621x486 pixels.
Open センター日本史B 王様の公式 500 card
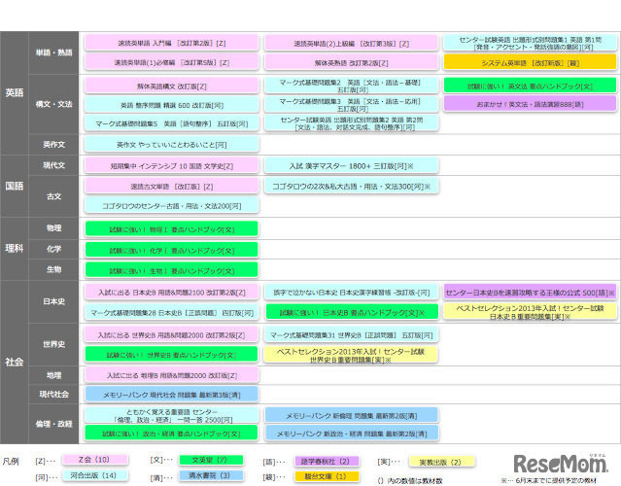(x=531, y=293)
